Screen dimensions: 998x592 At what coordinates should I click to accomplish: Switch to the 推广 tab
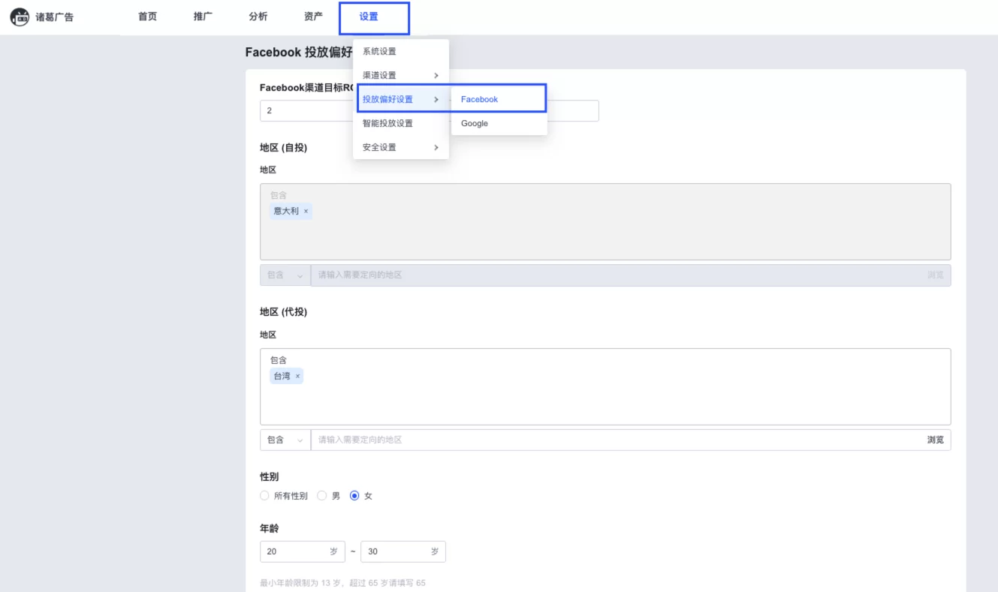[x=203, y=17]
